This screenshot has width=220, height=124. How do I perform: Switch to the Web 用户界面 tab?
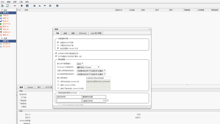pos(96,33)
